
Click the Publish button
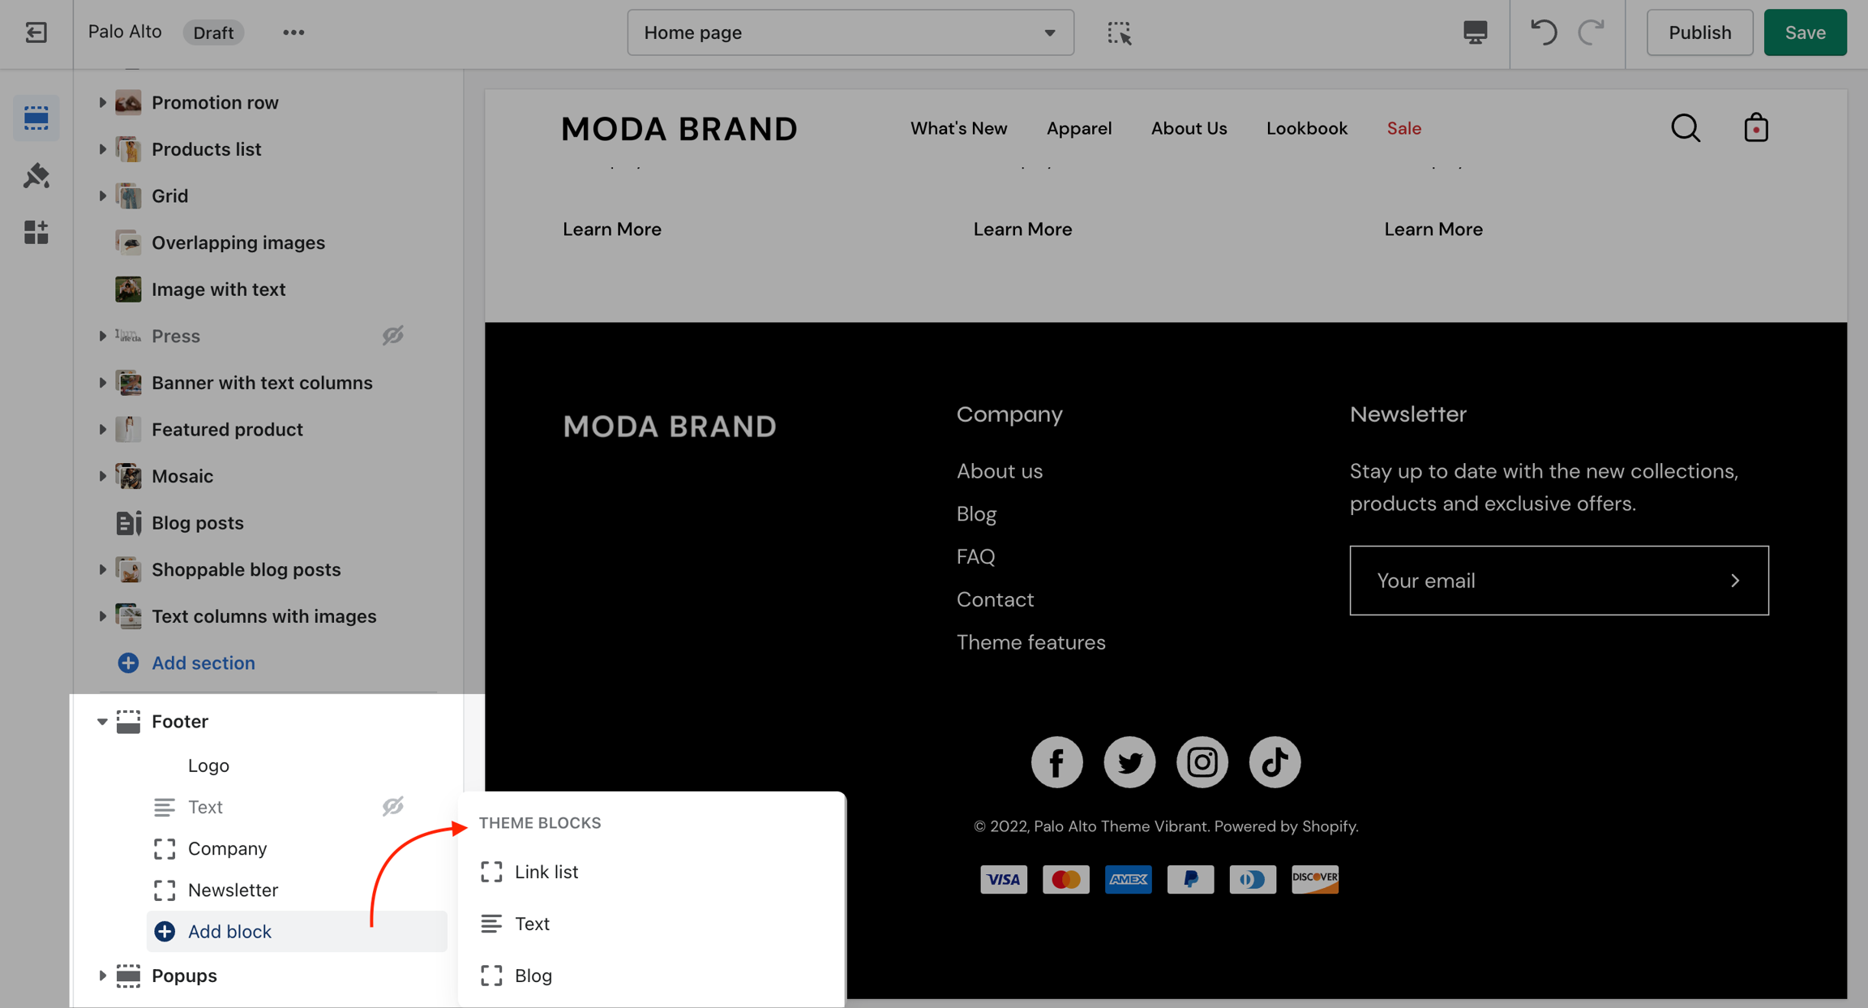(x=1699, y=32)
